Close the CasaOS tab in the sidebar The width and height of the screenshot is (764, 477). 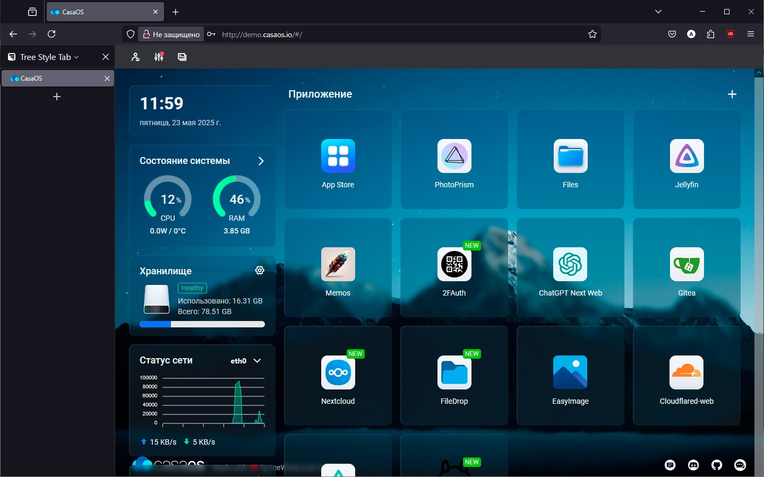[x=107, y=78]
